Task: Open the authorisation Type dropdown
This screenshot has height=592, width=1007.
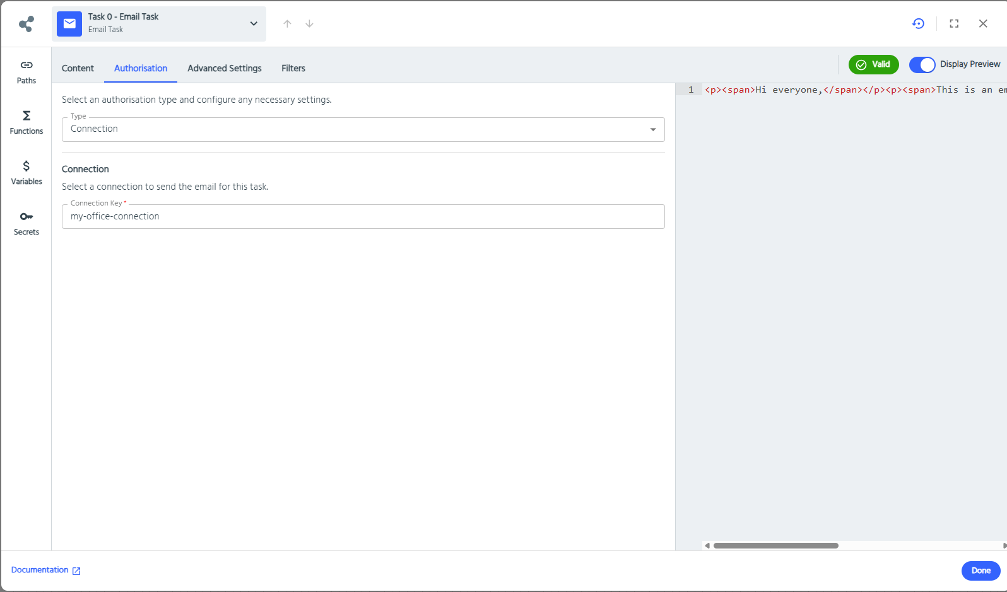Action: (x=363, y=129)
